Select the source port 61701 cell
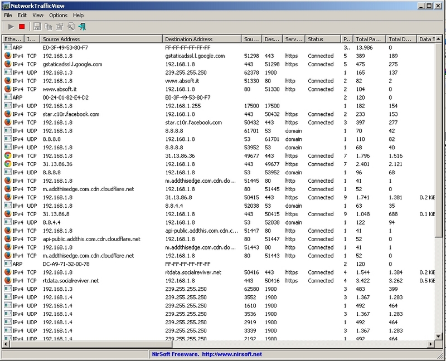 coord(251,131)
